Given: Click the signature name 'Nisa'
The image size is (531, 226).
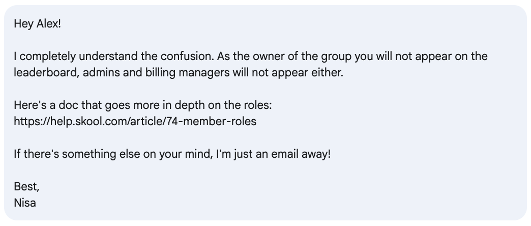Looking at the screenshot, I should coord(25,203).
